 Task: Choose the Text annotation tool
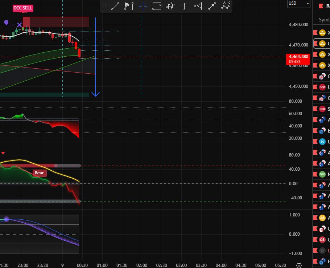click(x=184, y=6)
